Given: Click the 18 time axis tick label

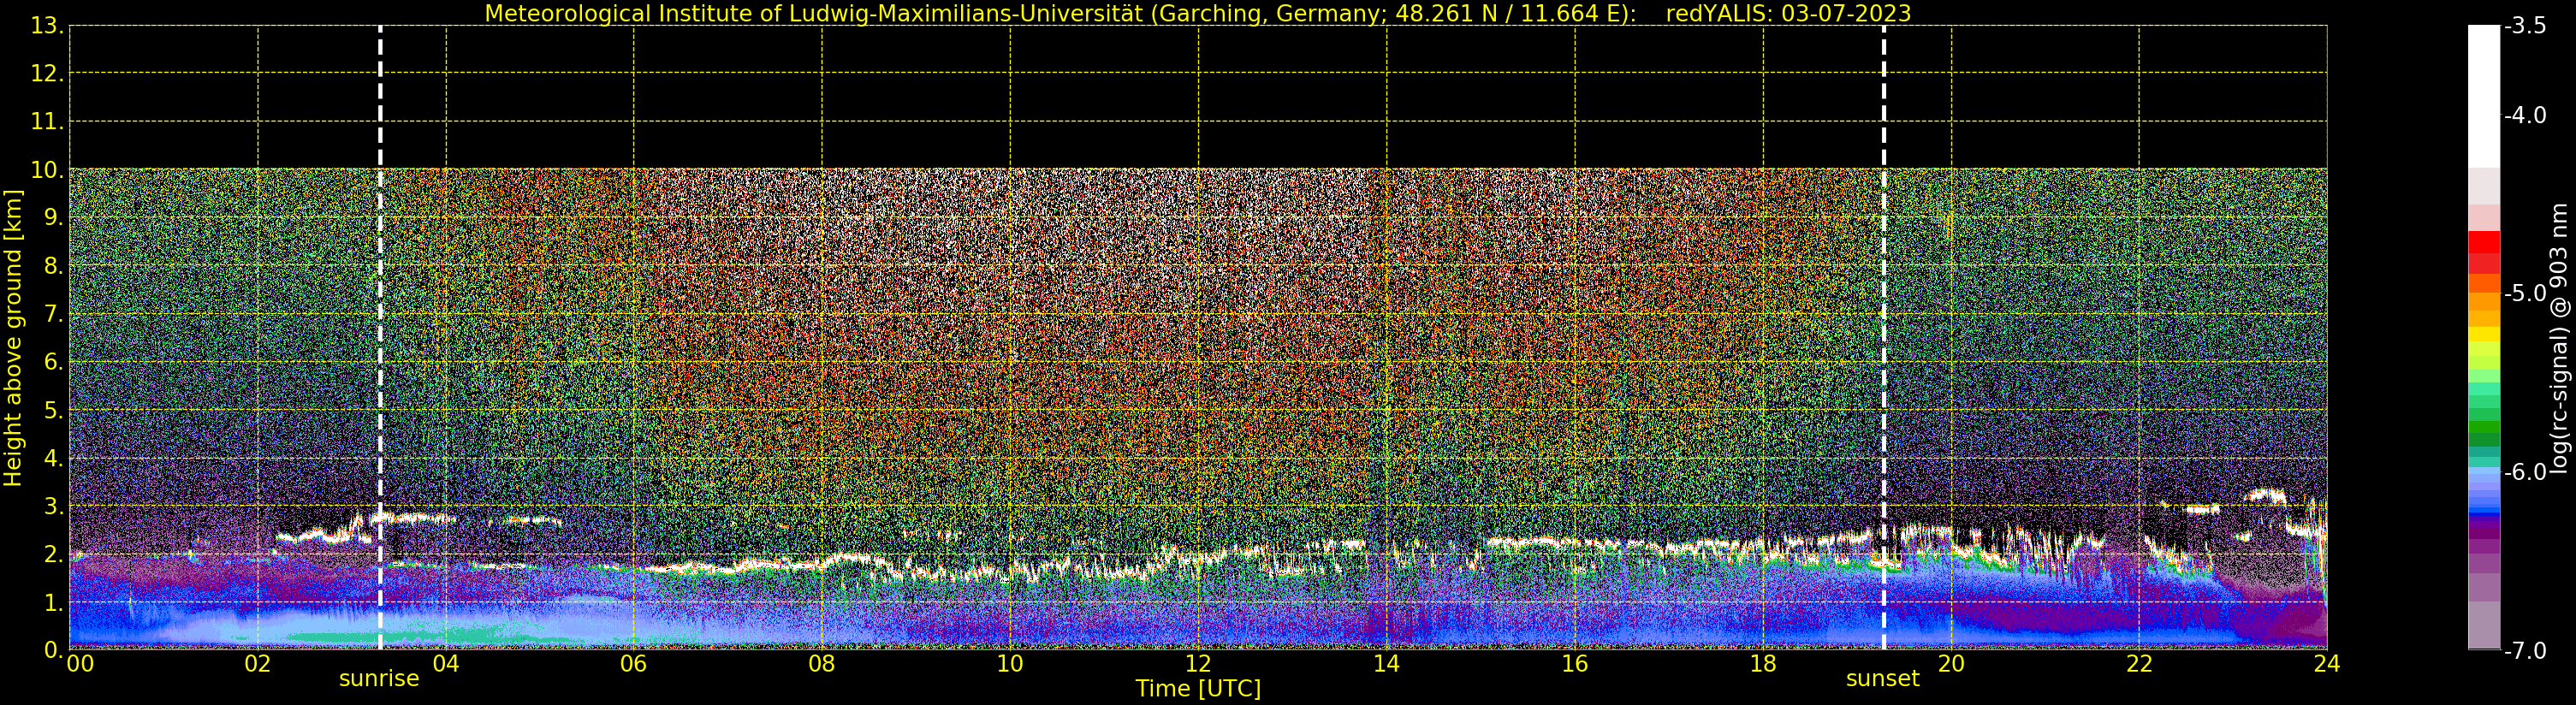Looking at the screenshot, I should tap(1763, 664).
